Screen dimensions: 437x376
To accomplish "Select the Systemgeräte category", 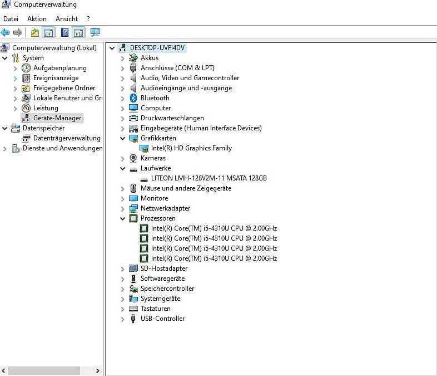I will tap(160, 299).
